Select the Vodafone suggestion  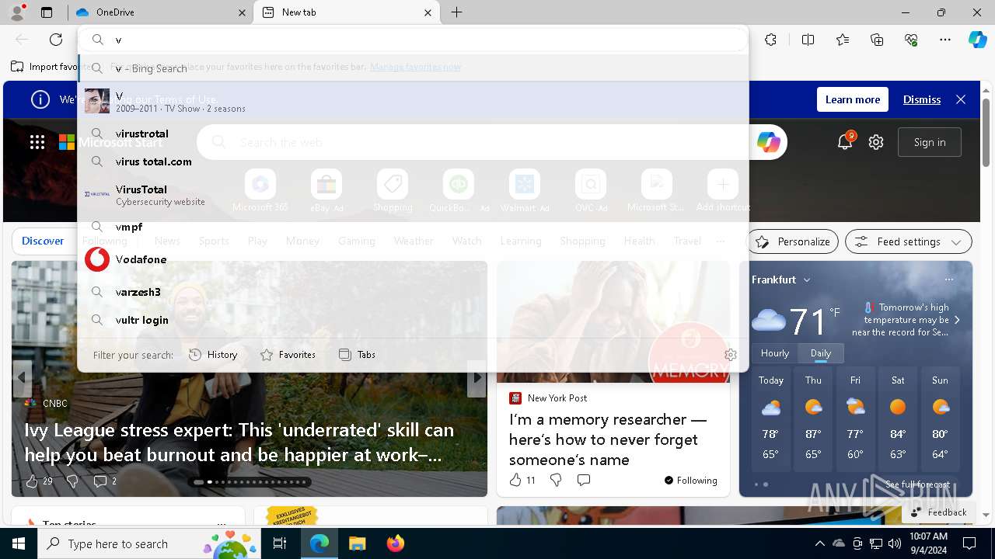tap(414, 259)
